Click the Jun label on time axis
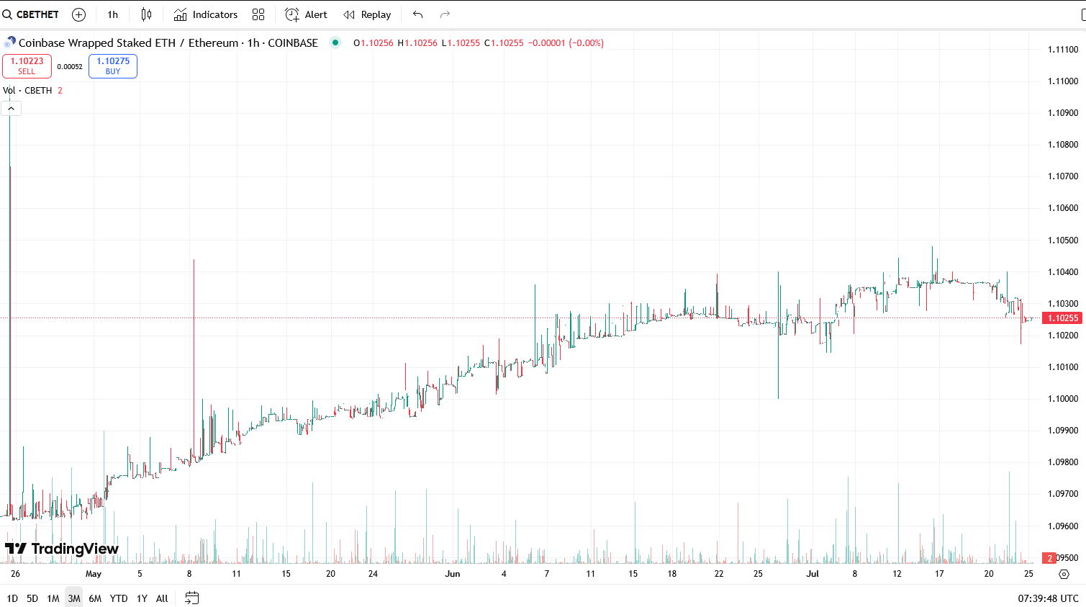Image resolution: width=1086 pixels, height=607 pixels. click(453, 574)
